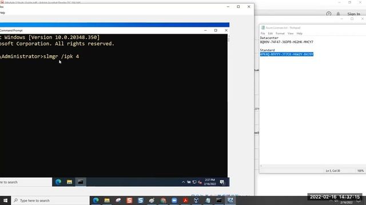
Task: Open File Explorer on the host taskbar
Action: [107, 200]
